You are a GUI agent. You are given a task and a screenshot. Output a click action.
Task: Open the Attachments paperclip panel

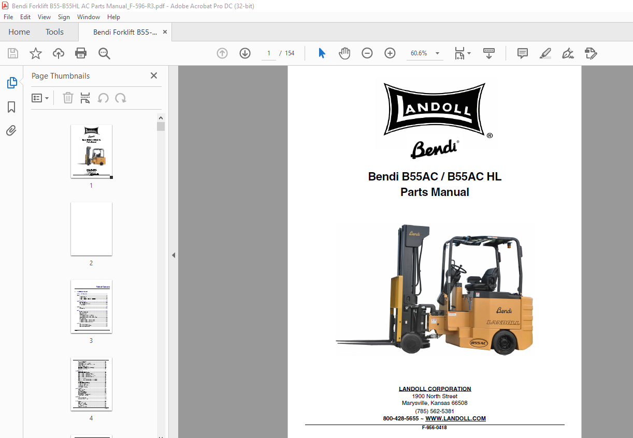coord(11,131)
